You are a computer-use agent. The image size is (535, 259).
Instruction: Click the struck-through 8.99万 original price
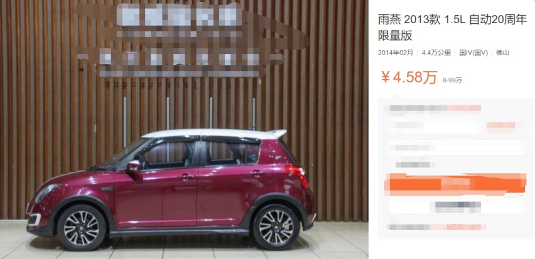click(x=452, y=80)
